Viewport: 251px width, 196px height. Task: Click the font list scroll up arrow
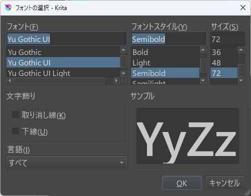123,49
